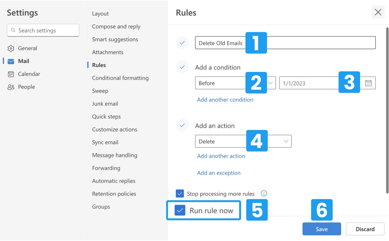389x241 pixels.
Task: Open the Delete action dropdown
Action: pyautogui.click(x=286, y=141)
